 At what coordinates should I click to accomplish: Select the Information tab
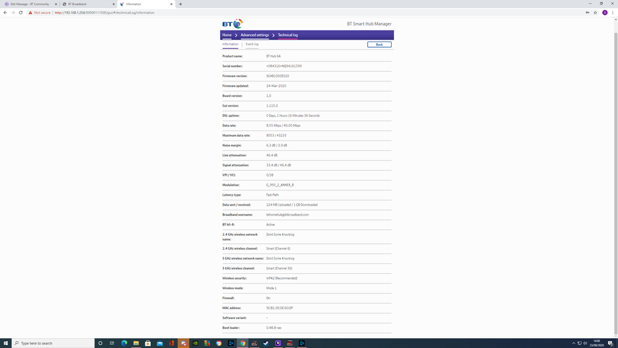coord(230,44)
